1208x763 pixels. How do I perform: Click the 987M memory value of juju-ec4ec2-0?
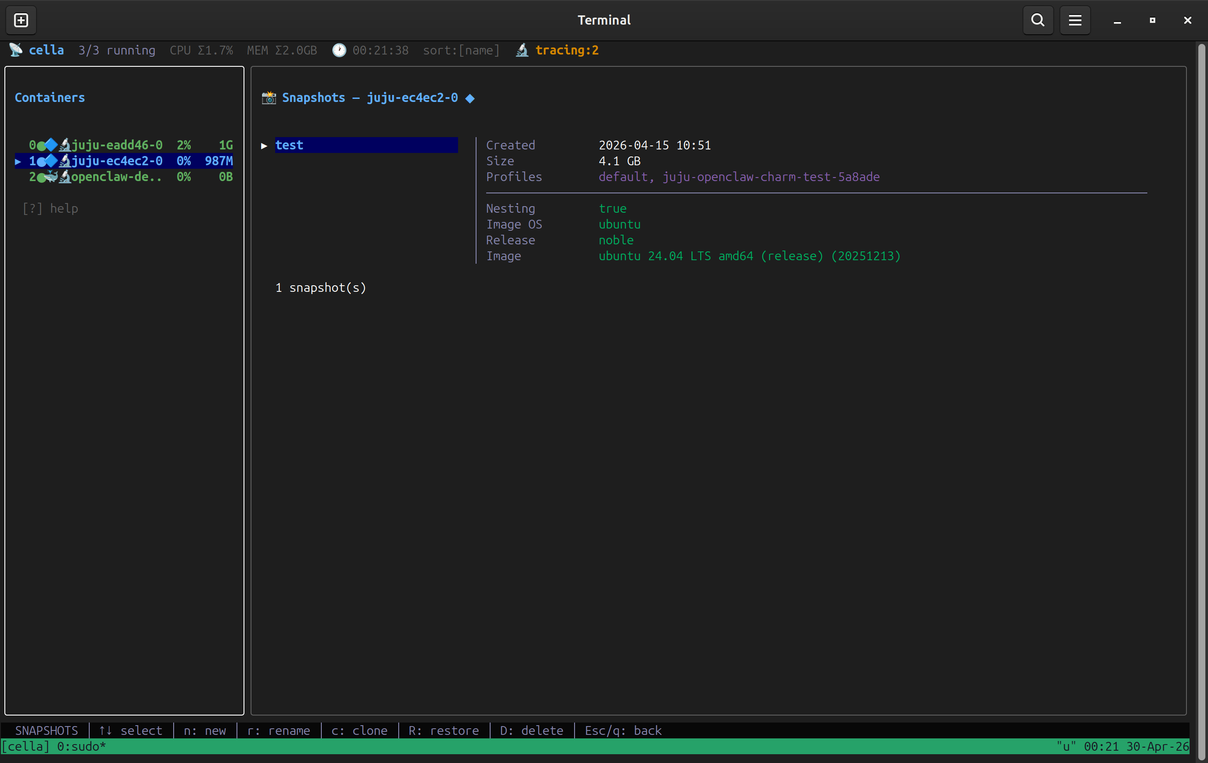tap(219, 161)
